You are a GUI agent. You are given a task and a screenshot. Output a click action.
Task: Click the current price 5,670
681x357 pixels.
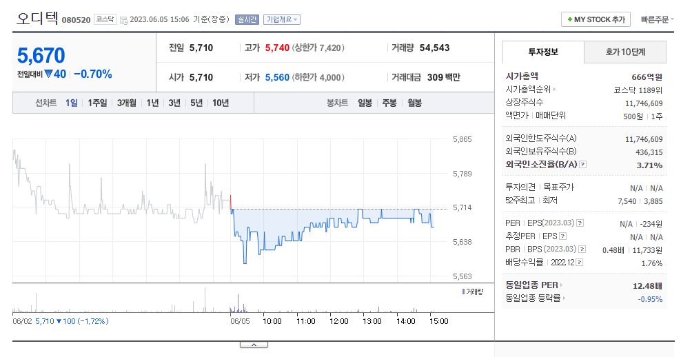click(x=41, y=56)
